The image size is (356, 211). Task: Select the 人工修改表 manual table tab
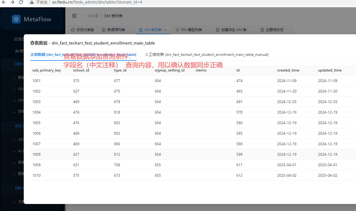click(206, 55)
